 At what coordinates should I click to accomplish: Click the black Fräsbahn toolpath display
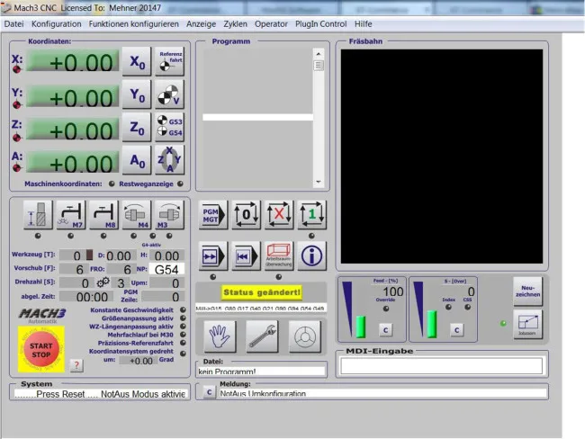(x=442, y=157)
